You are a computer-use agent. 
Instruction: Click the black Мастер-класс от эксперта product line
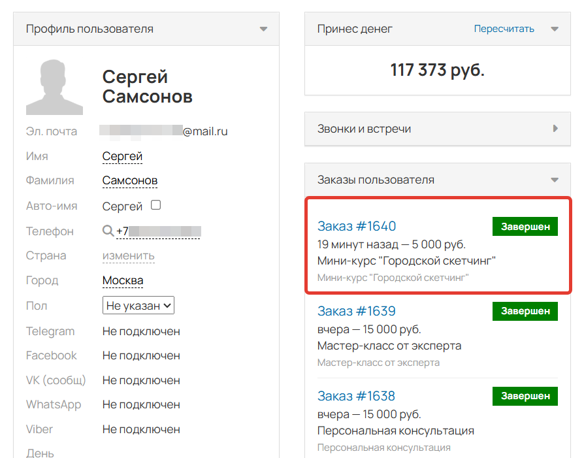(x=389, y=346)
